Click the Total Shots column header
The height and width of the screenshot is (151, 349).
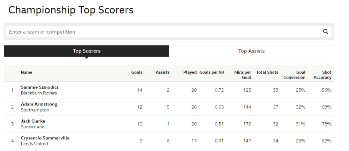(x=267, y=72)
